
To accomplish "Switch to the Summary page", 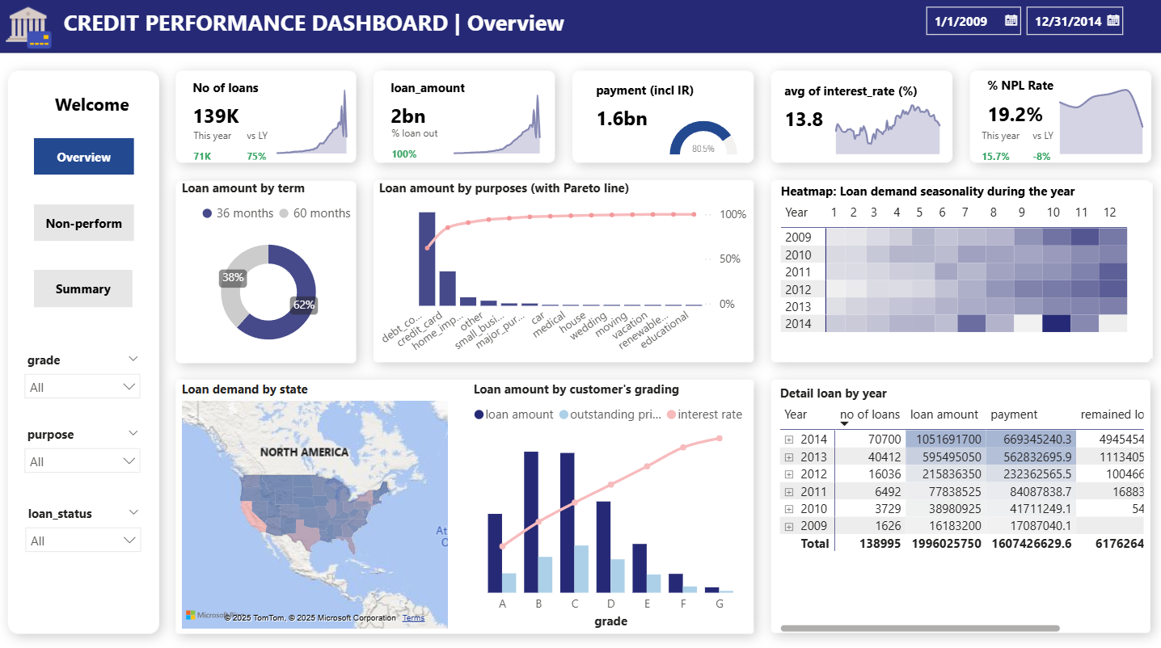I will [83, 288].
